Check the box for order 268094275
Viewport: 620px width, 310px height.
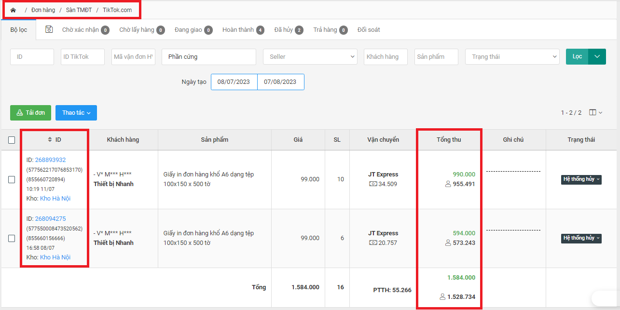point(12,238)
